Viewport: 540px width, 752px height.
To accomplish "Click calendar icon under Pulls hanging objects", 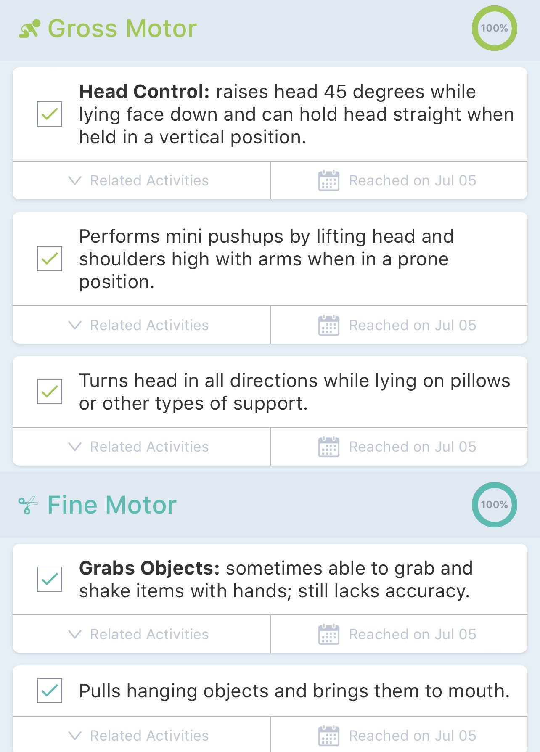I will pos(329,736).
